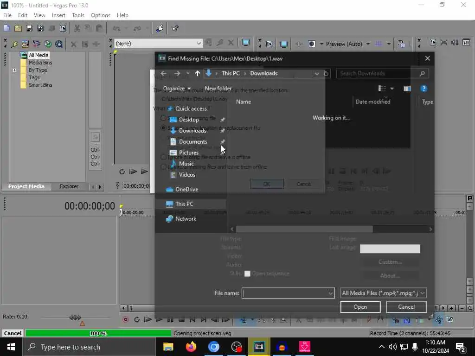
Task: Click Play From Start in transport bar
Action: 148,320
